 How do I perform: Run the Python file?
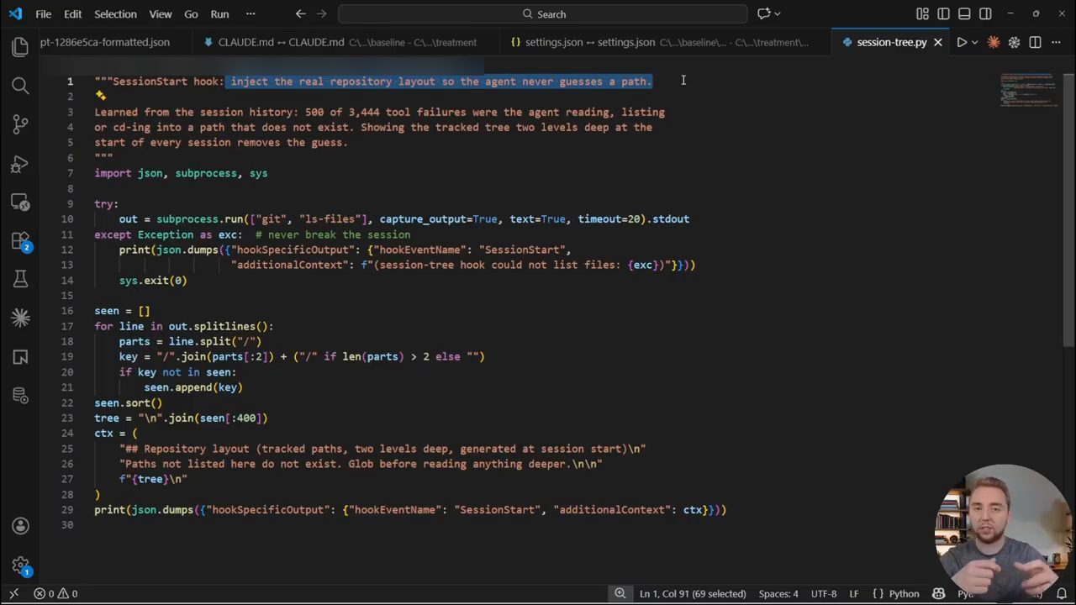pyautogui.click(x=961, y=42)
